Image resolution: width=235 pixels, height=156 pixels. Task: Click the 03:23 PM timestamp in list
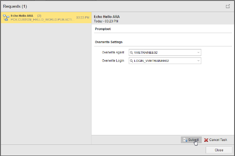click(83, 18)
